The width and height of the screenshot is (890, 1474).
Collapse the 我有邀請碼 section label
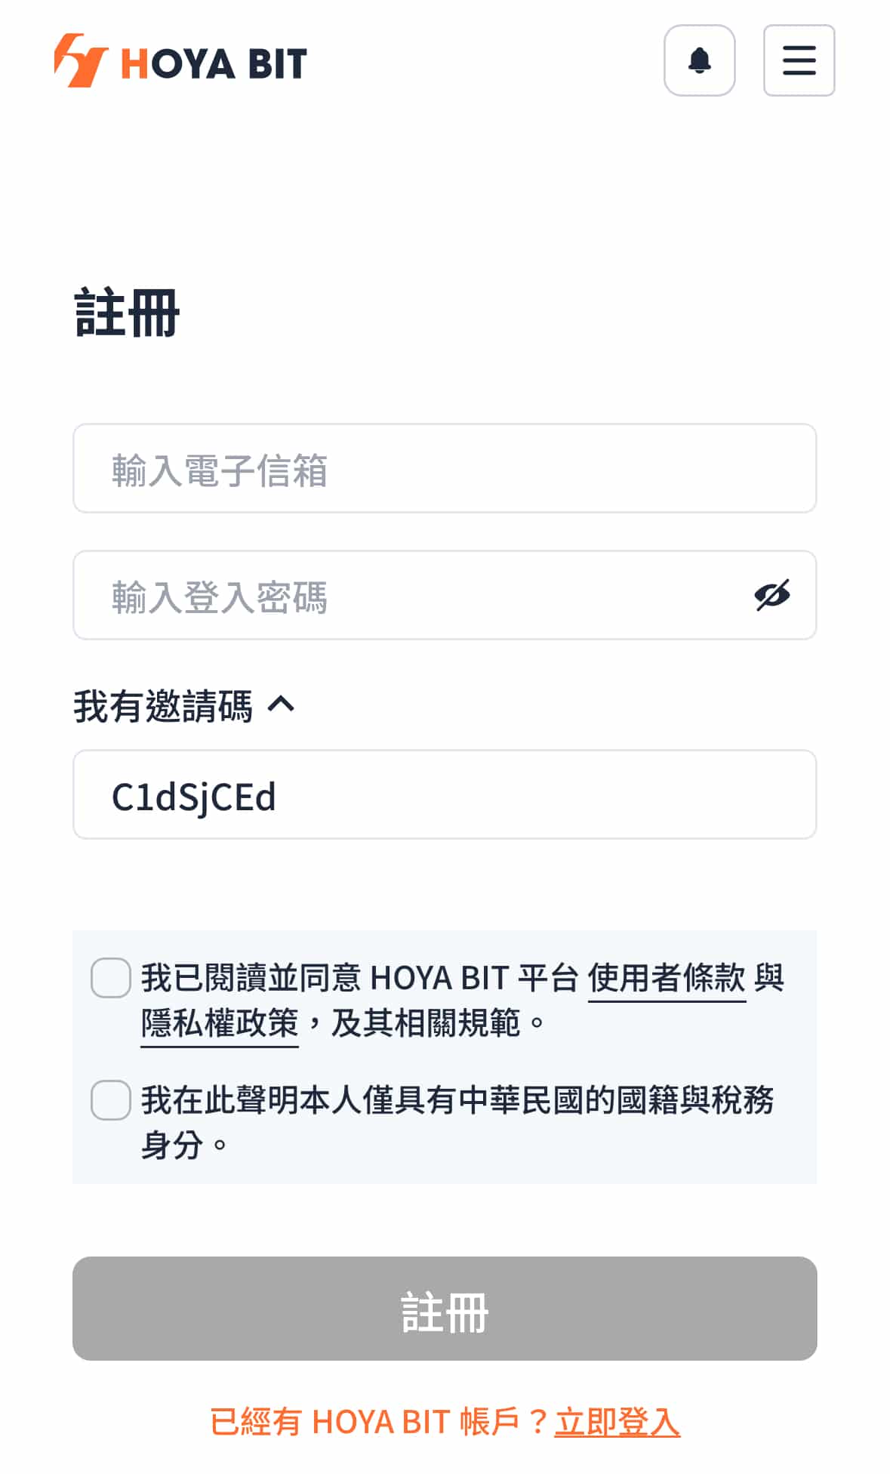pos(163,706)
